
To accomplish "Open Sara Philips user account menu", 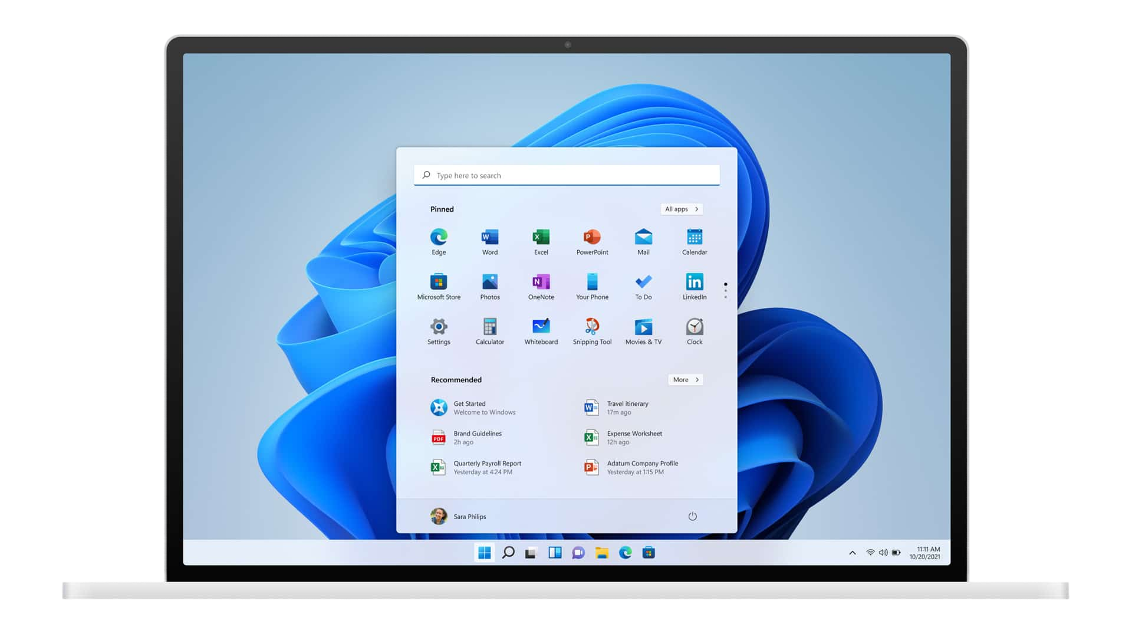I will point(459,516).
